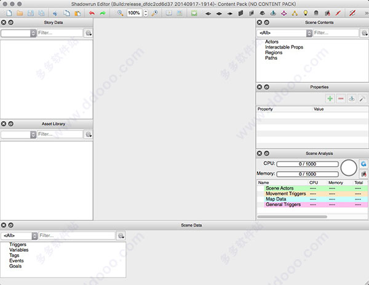
Task: Close the Scene Contents panel
Action: point(260,22)
